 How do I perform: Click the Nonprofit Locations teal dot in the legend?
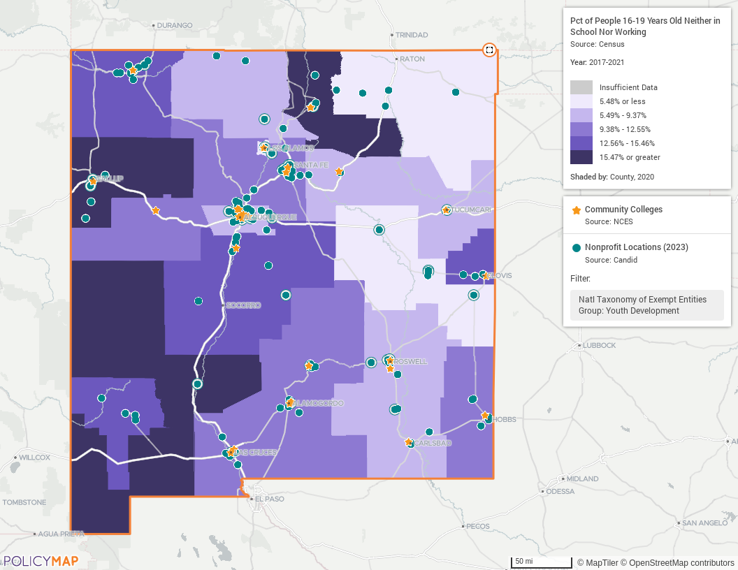576,248
